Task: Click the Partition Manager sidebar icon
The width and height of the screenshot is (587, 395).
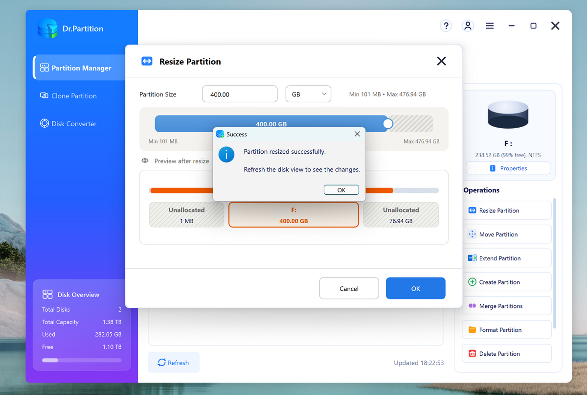Action: (45, 68)
